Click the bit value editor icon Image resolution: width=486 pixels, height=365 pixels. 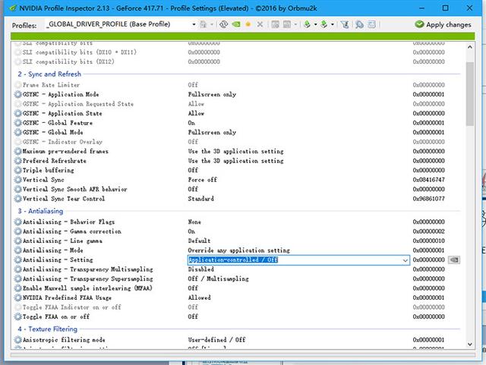point(371,24)
